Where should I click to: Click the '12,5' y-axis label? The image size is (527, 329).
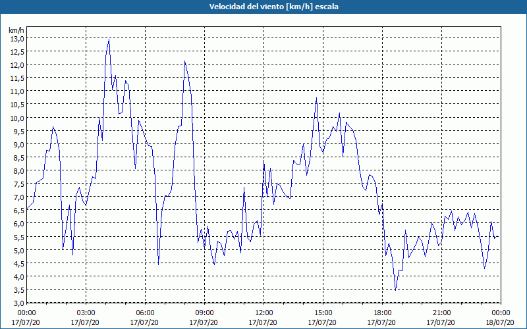pyautogui.click(x=17, y=52)
